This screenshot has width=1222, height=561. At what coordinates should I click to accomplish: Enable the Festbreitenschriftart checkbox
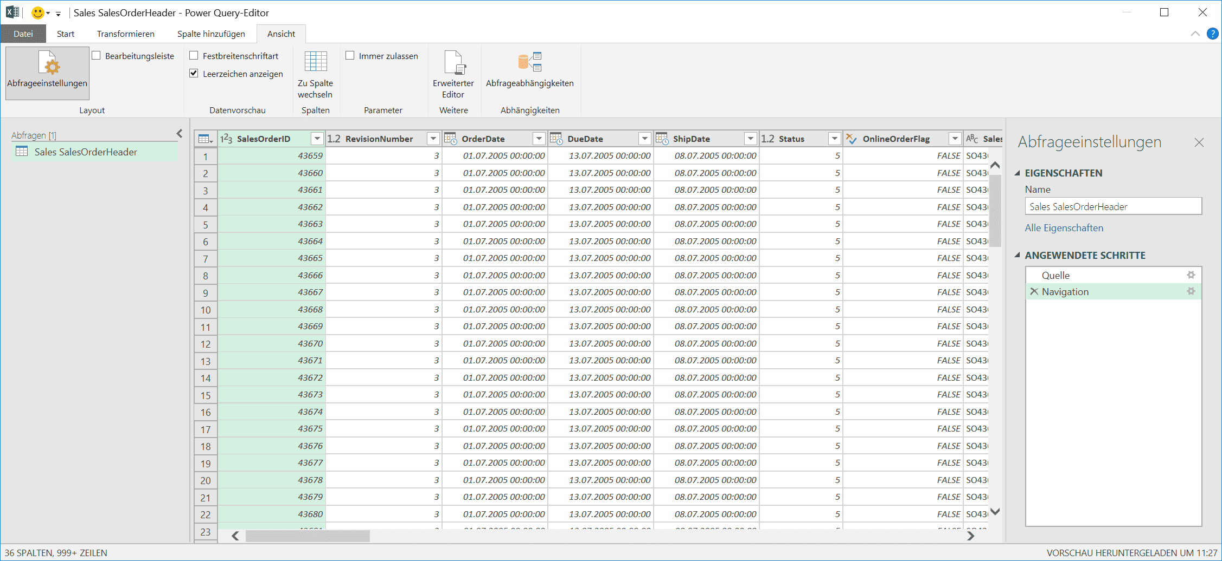click(194, 55)
